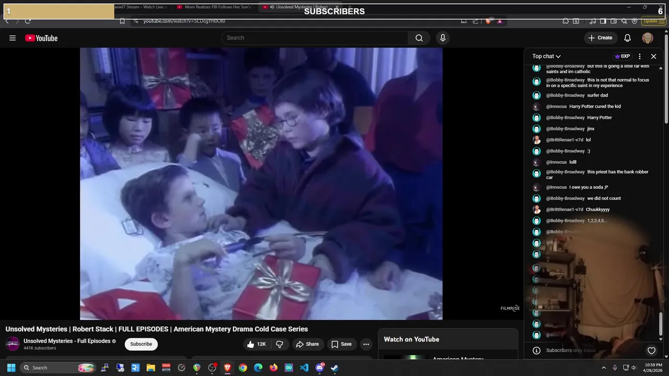Click the system volume icon
This screenshot has height=376, width=669.
pos(633,368)
